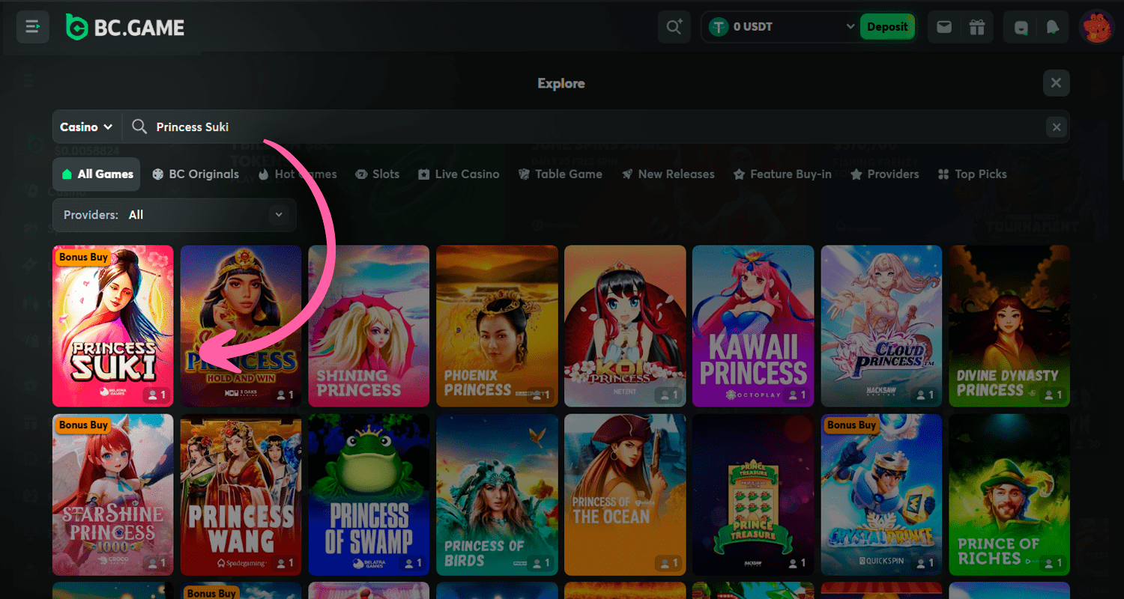The image size is (1124, 599).
Task: Open the Shining Princess game
Action: 369,326
